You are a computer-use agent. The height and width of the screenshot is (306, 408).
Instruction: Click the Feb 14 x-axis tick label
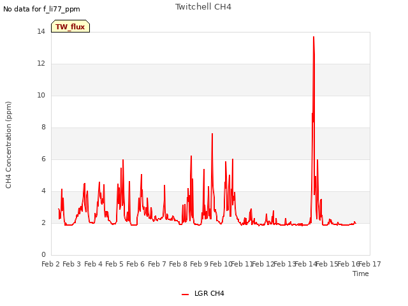(x=305, y=264)
